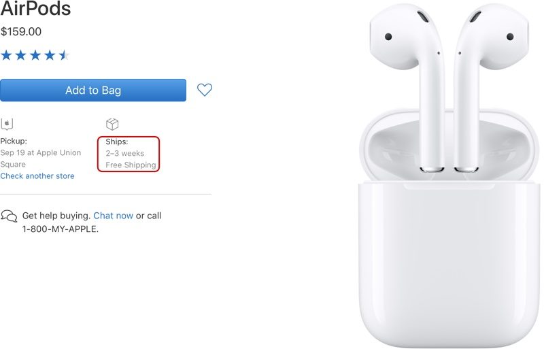Click the first blue rating star

(6, 55)
